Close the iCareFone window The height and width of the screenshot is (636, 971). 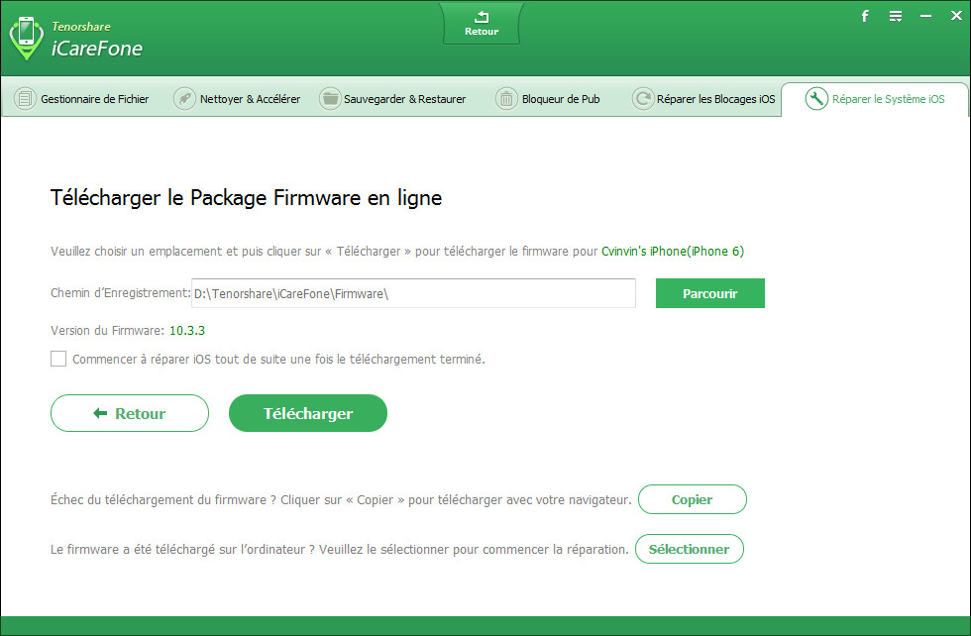[956, 16]
